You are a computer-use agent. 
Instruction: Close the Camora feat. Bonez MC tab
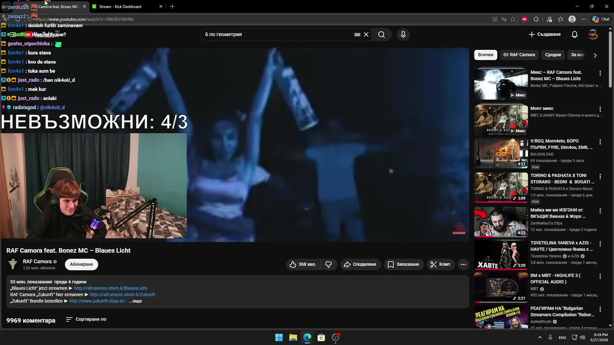pos(84,7)
